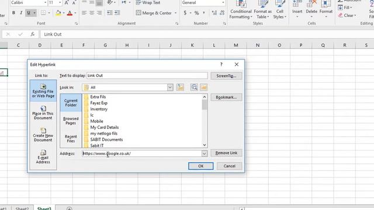
Task: Open Look in dropdown
Action: (x=170, y=87)
